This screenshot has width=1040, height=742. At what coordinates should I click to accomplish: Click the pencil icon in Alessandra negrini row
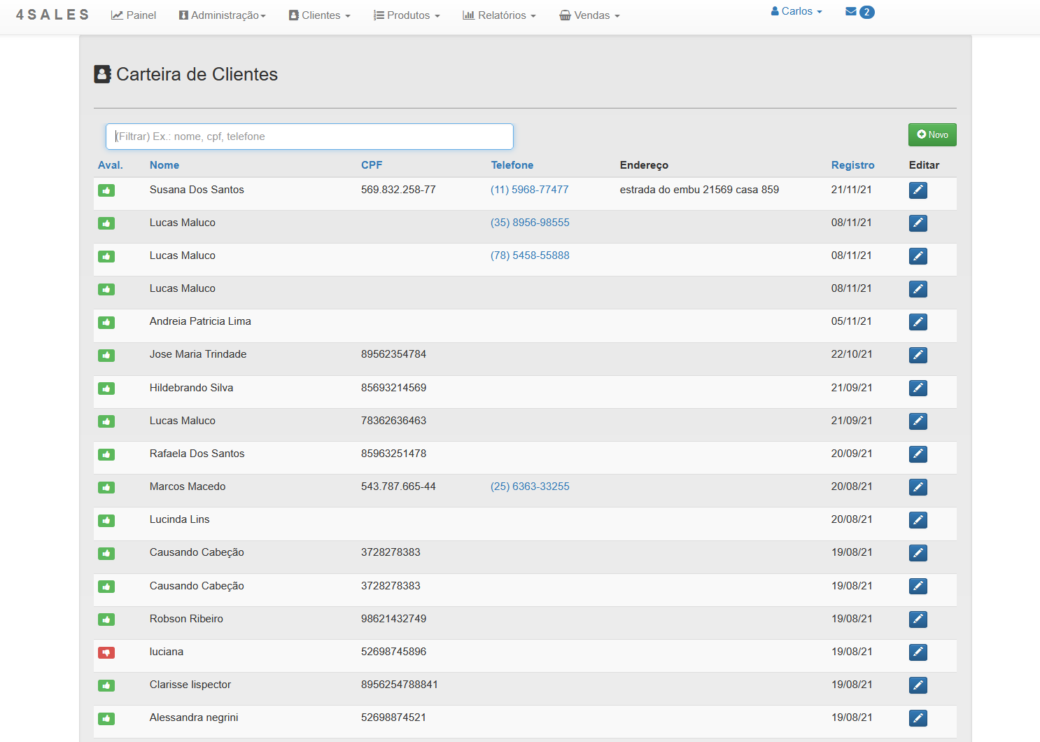918,718
